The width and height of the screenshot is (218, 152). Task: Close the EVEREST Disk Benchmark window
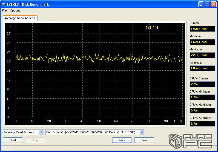click(214, 4)
